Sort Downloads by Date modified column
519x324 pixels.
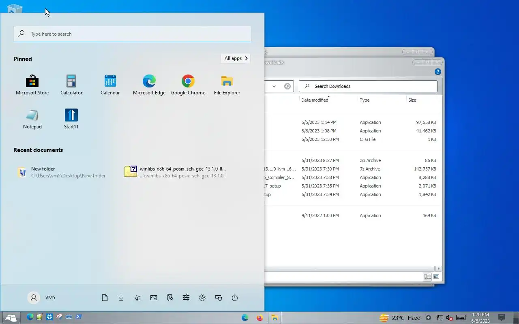(328, 100)
